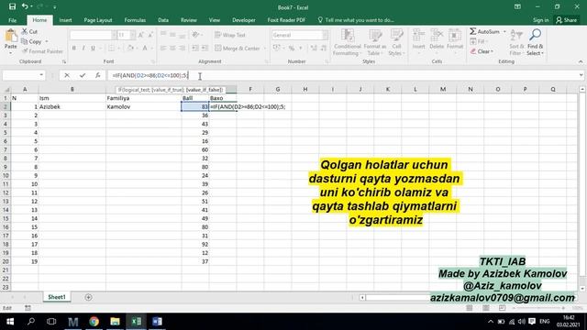Click the Save icon in quick access toolbar
This screenshot has width=587, height=330.
(12, 6)
